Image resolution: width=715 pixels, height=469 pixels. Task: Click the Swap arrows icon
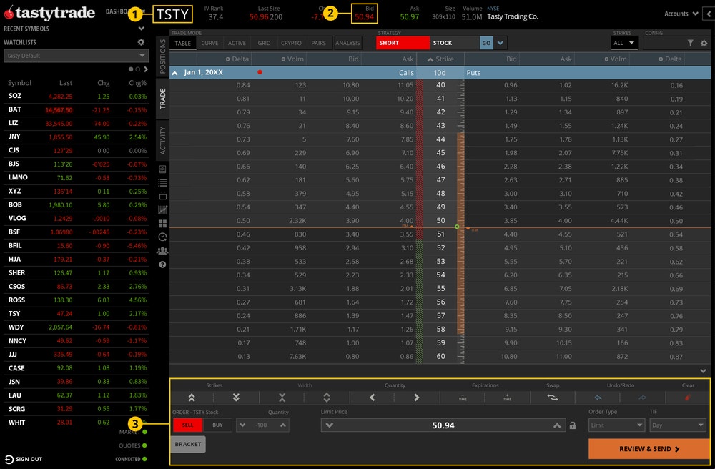point(553,398)
